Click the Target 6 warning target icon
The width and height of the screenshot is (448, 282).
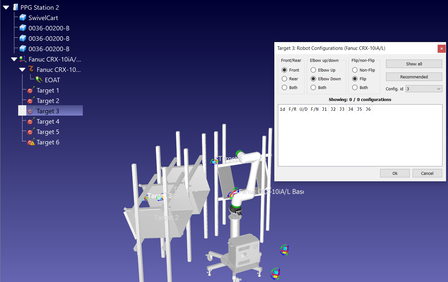[x=31, y=142]
